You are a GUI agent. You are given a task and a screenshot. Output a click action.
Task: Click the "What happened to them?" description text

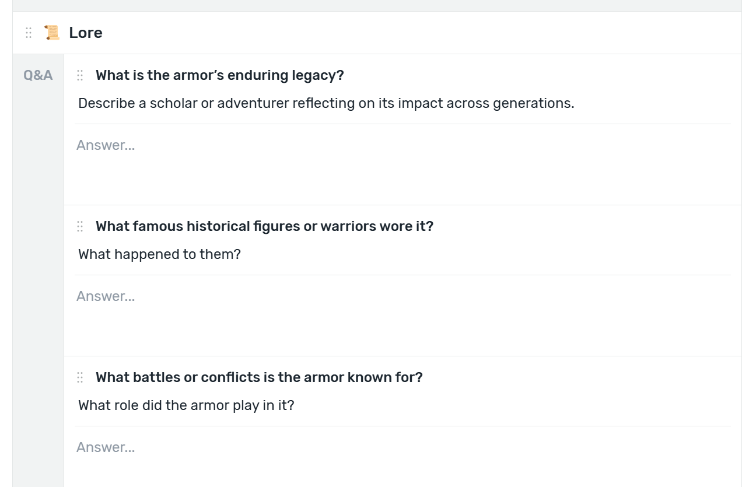pos(159,254)
